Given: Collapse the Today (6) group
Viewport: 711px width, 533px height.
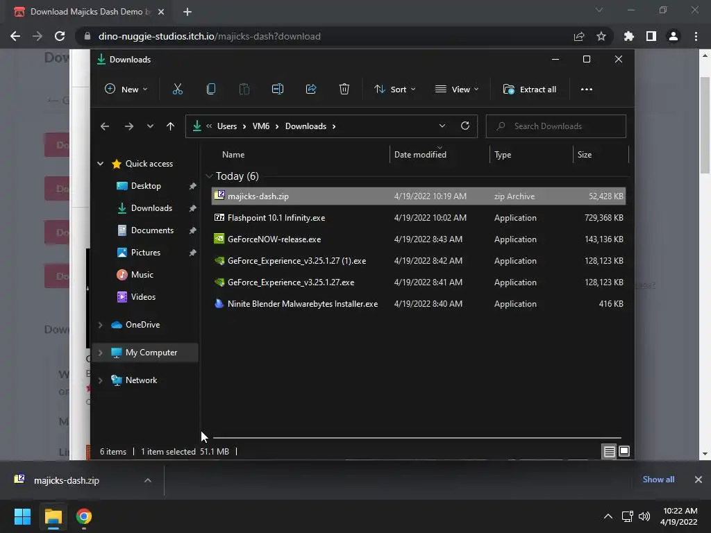Looking at the screenshot, I should [209, 176].
